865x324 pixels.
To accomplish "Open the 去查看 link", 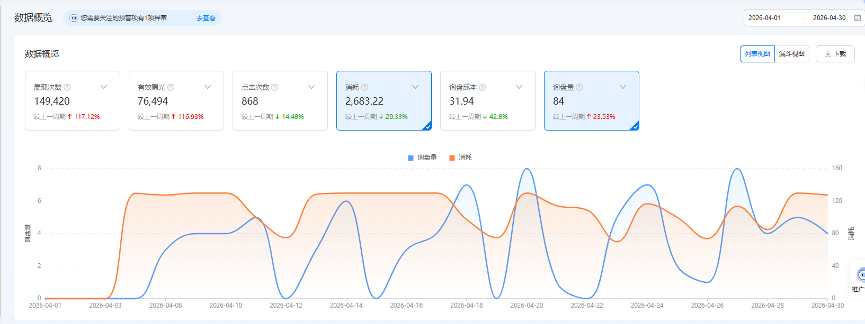I will click(x=206, y=18).
